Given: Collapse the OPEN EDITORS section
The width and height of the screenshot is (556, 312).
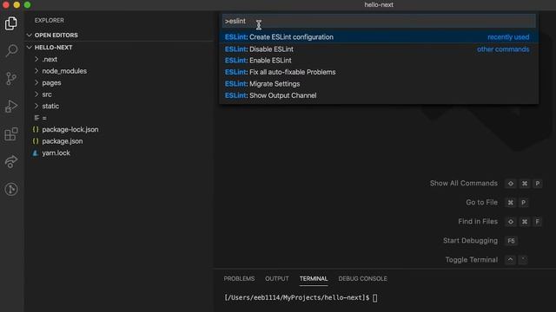Looking at the screenshot, I should coord(30,35).
